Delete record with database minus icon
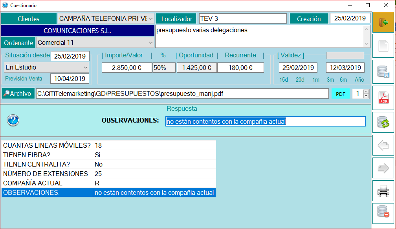The image size is (396, 229). coord(383,213)
